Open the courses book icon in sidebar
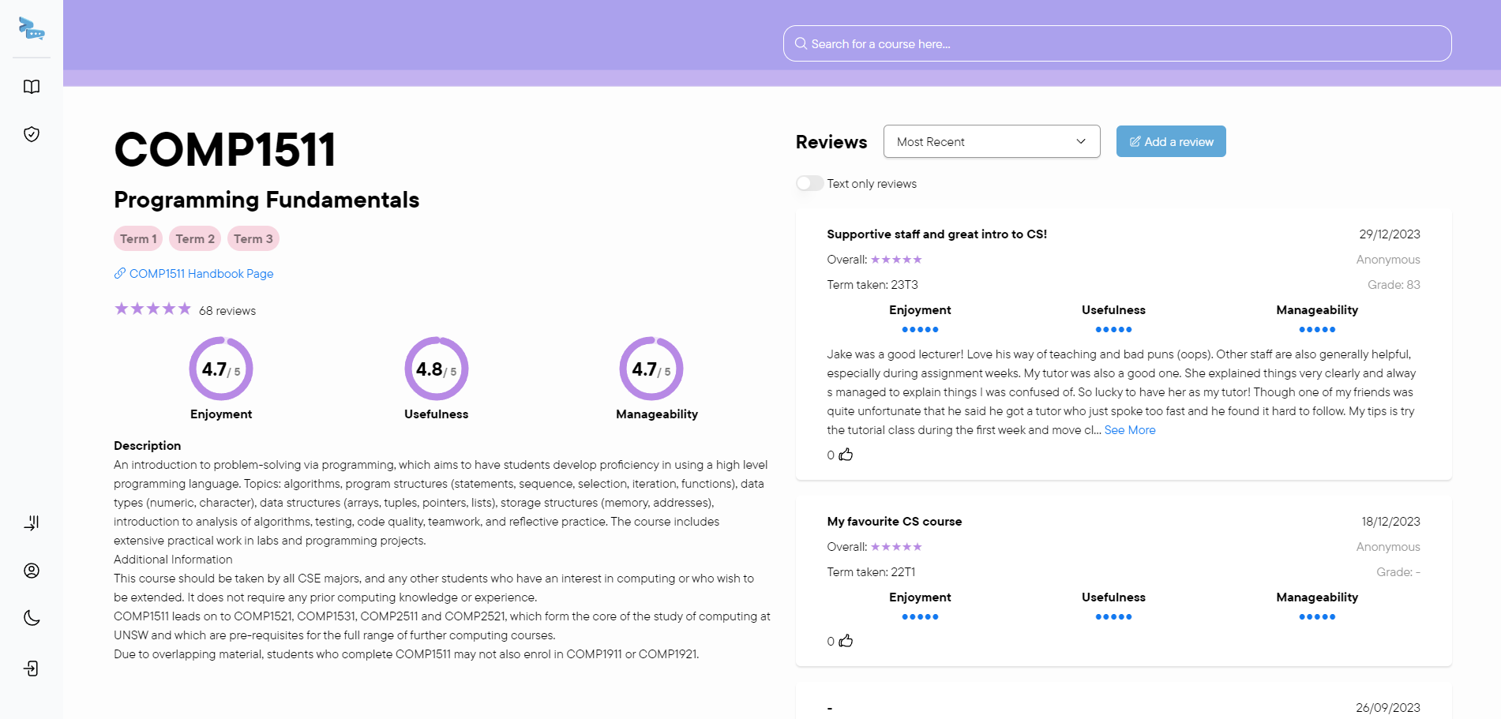1501x719 pixels. (32, 87)
